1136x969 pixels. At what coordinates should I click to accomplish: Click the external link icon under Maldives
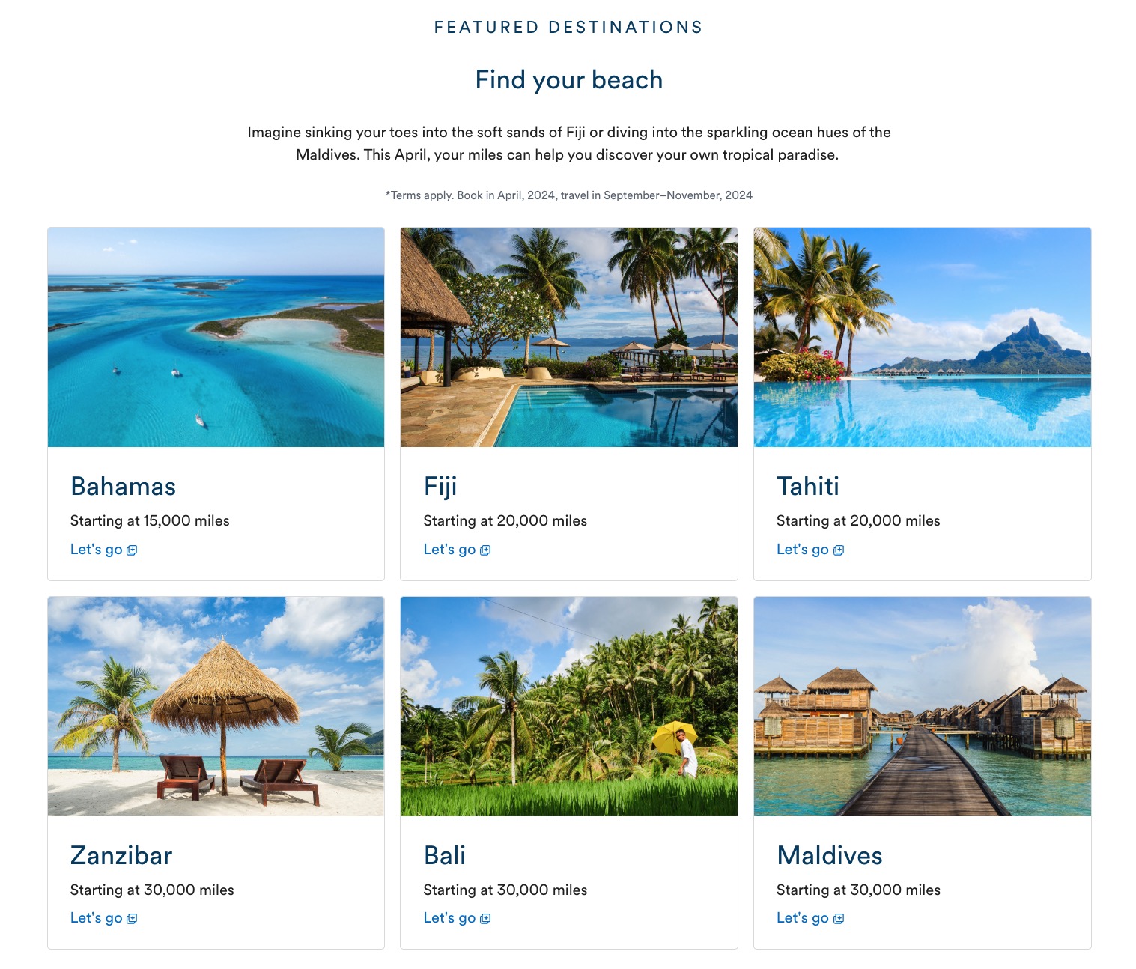(x=839, y=919)
